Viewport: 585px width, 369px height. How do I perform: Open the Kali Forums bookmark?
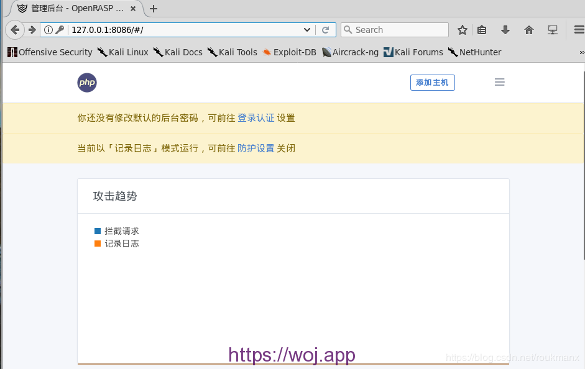[x=413, y=52]
